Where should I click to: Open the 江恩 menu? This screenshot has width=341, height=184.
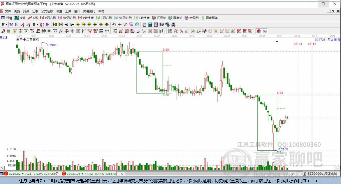point(35,11)
